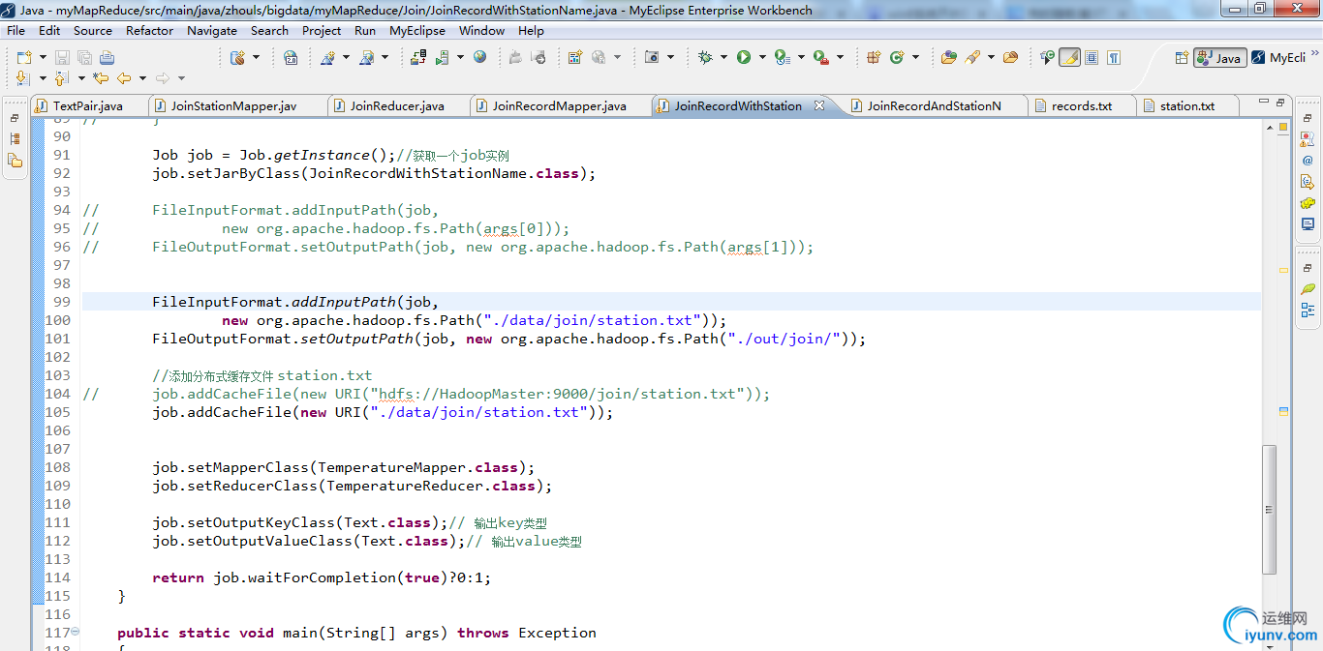Image resolution: width=1323 pixels, height=651 pixels.
Task: Click the Print icon in toolbar
Action: 107,57
